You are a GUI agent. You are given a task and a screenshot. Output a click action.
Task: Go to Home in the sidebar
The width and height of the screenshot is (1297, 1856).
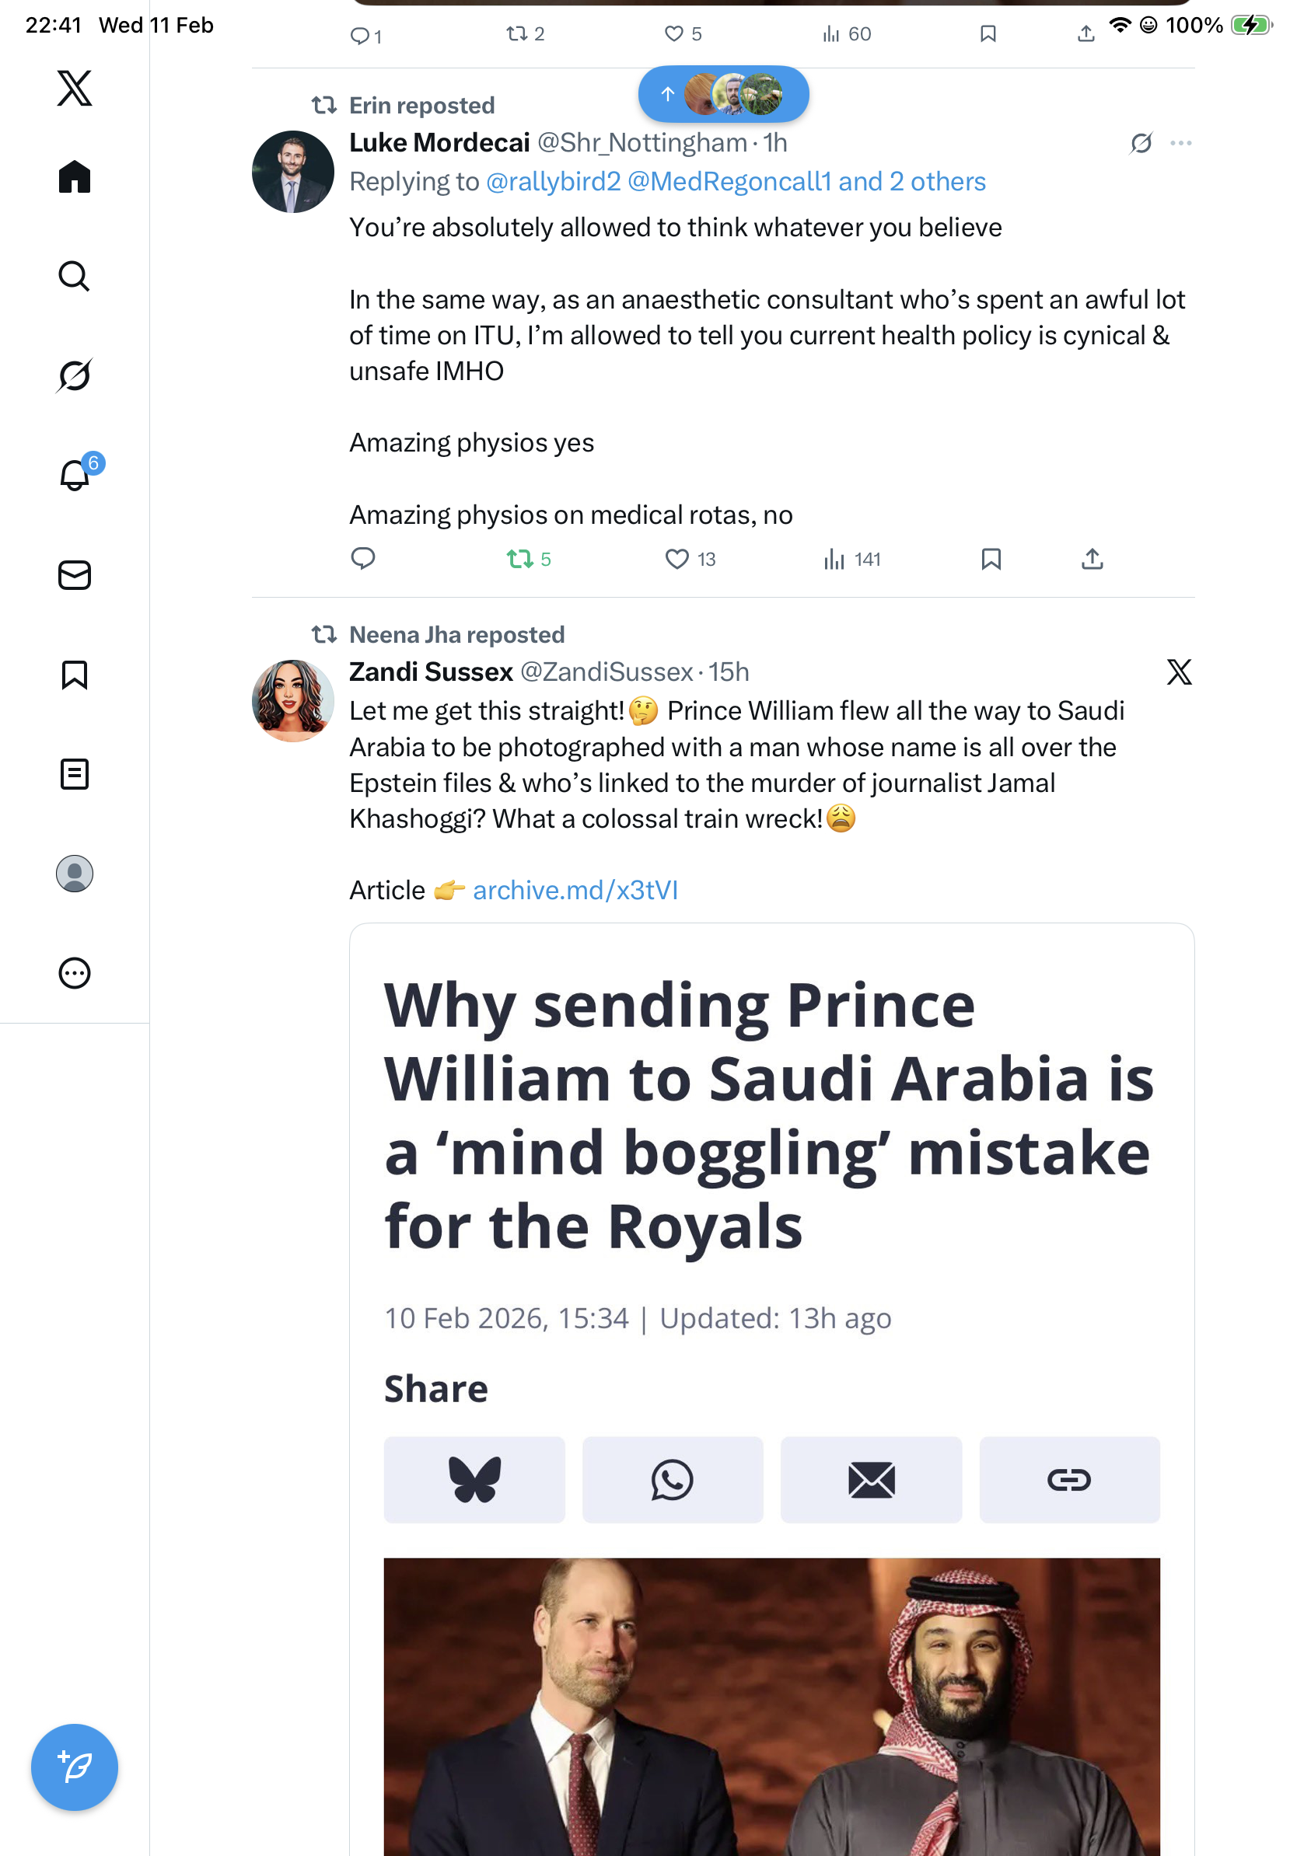pyautogui.click(x=75, y=176)
